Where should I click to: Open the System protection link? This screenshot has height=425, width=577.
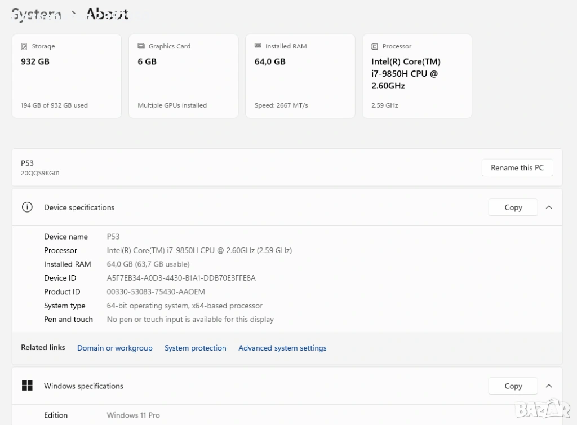pyautogui.click(x=196, y=348)
